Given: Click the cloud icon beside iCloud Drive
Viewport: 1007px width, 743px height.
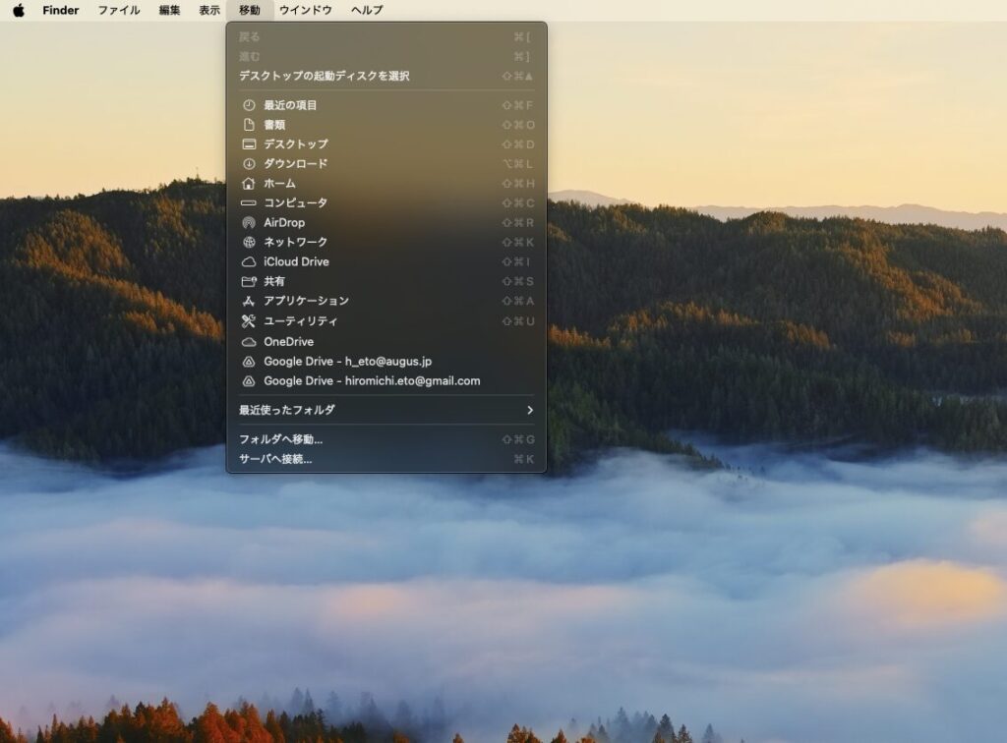Looking at the screenshot, I should pyautogui.click(x=249, y=262).
